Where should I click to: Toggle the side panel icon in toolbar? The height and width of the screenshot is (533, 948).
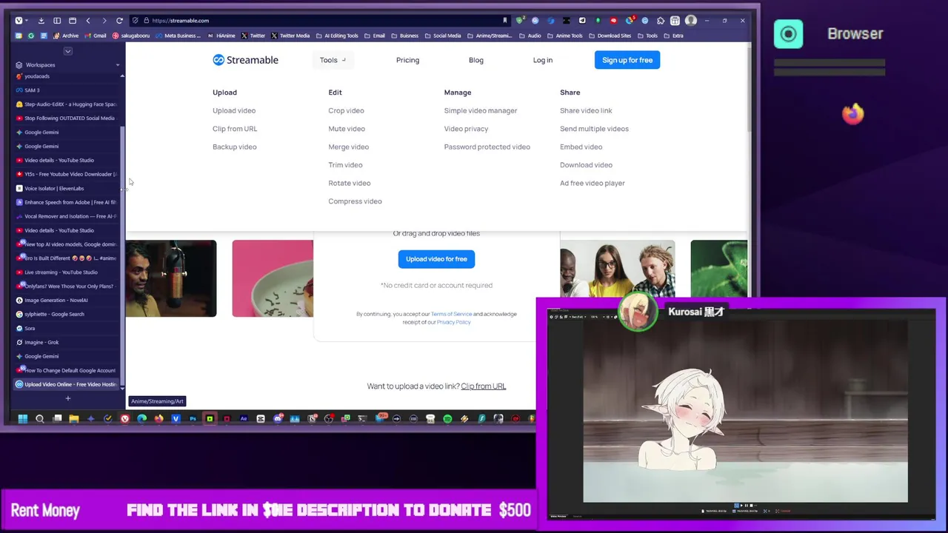point(57,21)
